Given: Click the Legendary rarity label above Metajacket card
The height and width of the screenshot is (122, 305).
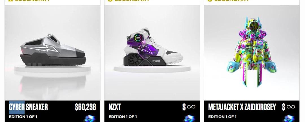Looking at the screenshot, I should (x=228, y=1).
